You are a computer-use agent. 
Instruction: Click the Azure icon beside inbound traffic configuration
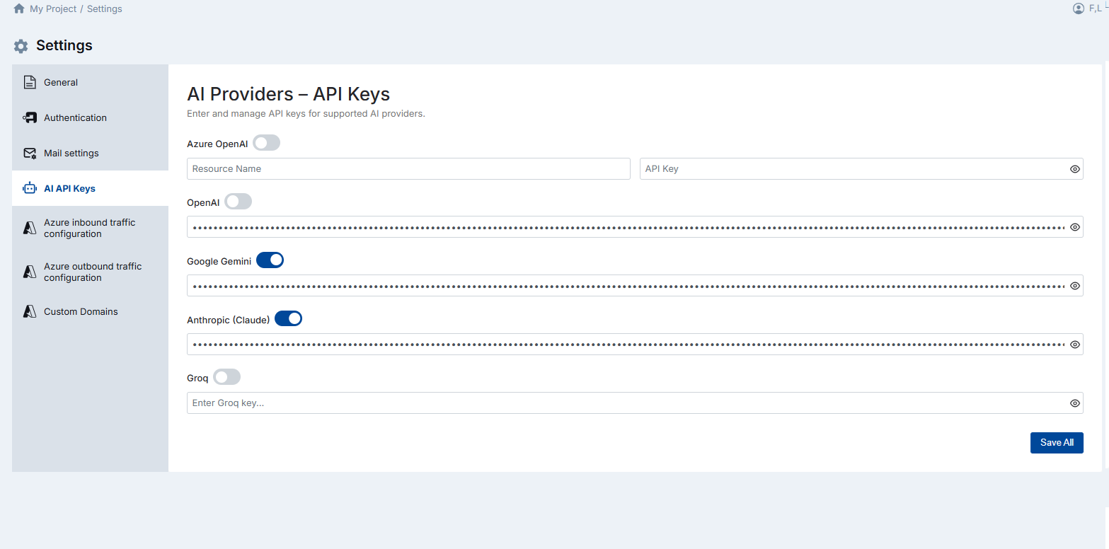(29, 228)
